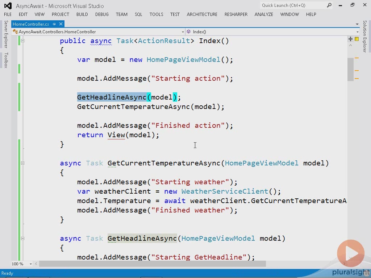Click the underlined async keyword in Index

(101, 41)
